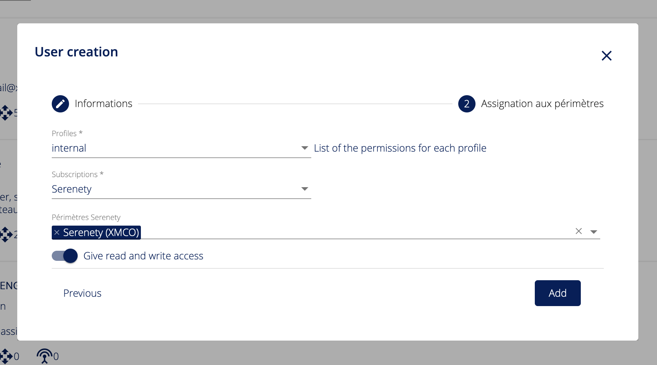Click the Give read and write access label
Viewport: 657px width, 365px height.
143,256
